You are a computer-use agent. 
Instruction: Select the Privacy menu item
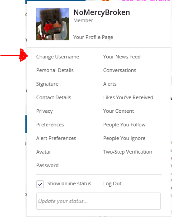44,111
